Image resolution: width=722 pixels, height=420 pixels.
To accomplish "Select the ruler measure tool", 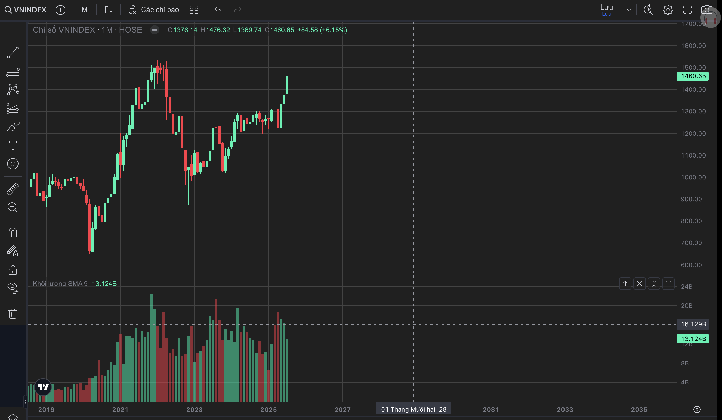I will click(13, 189).
